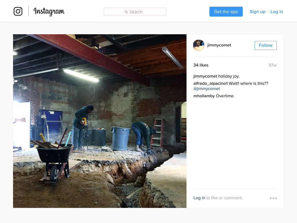
Task: Open mhollamby's profile from the comment
Action: click(x=204, y=96)
